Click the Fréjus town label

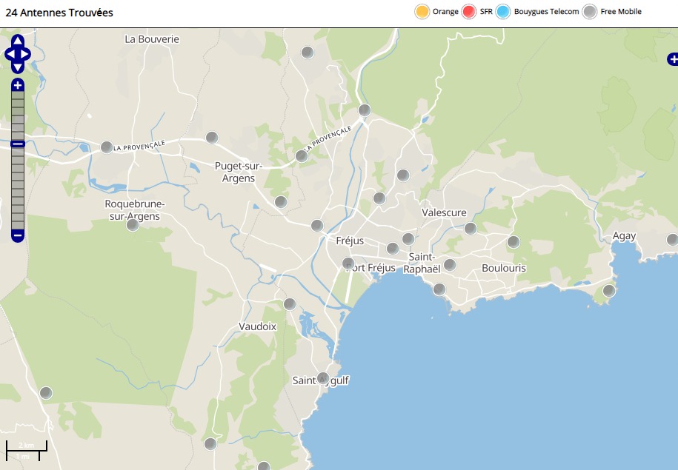[x=349, y=241]
